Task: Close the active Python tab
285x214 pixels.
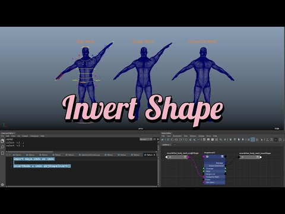Action: click(x=154, y=155)
